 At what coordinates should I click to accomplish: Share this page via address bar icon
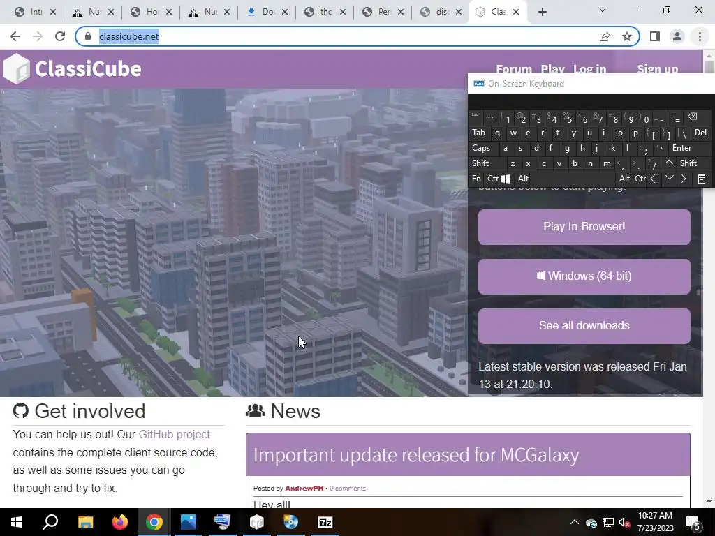pyautogui.click(x=605, y=36)
